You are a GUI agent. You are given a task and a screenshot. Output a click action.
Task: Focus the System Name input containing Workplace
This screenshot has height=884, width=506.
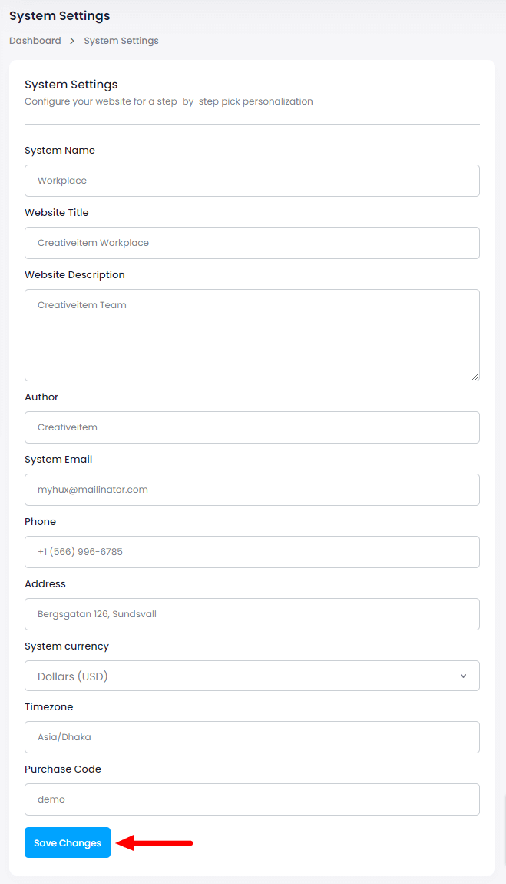click(x=252, y=181)
